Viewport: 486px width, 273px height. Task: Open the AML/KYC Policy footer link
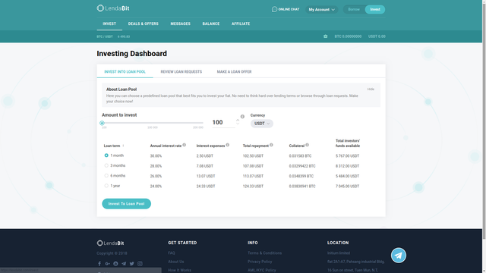[x=262, y=270]
